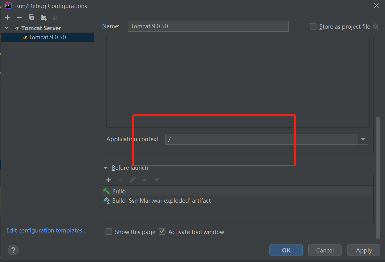Collapse the Before launch section
385x262 pixels.
(106, 168)
